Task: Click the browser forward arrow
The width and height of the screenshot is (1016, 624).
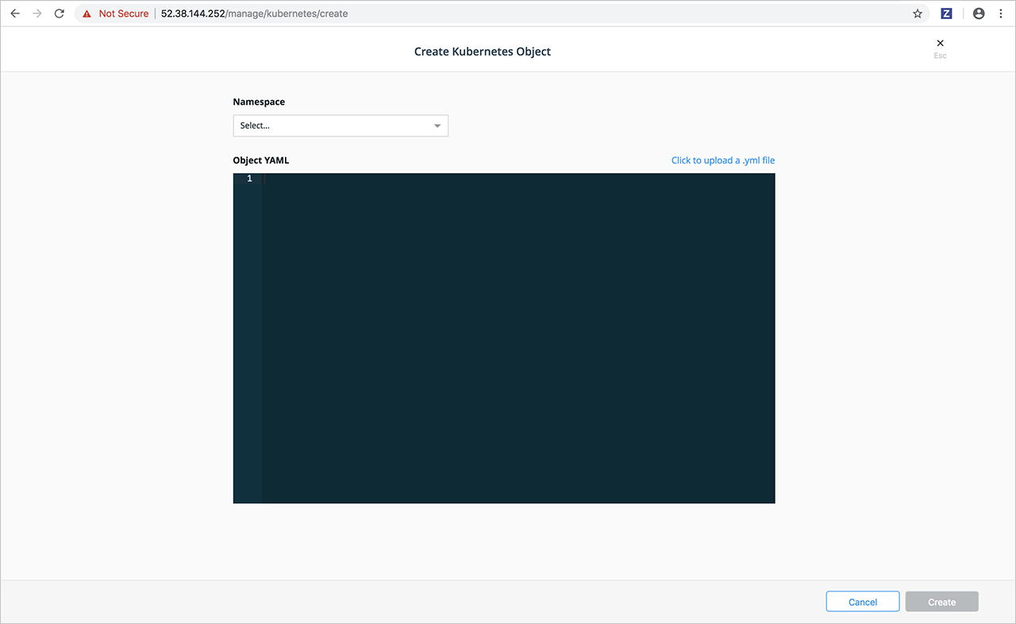Action: (x=37, y=13)
